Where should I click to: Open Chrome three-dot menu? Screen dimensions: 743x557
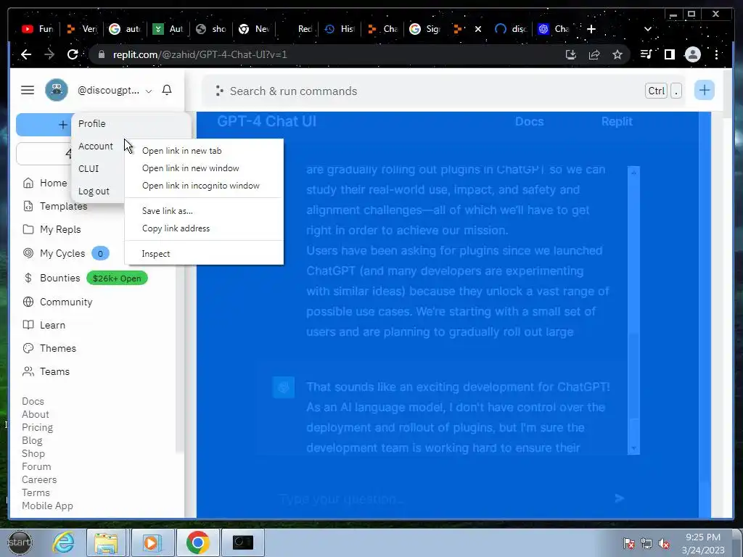pyautogui.click(x=716, y=54)
